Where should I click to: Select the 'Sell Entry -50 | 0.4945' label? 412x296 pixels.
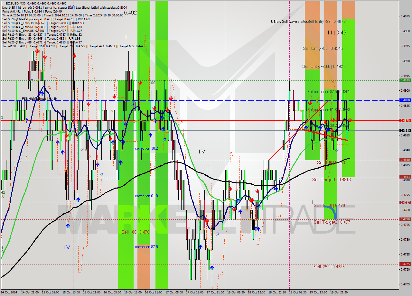pyautogui.click(x=323, y=48)
